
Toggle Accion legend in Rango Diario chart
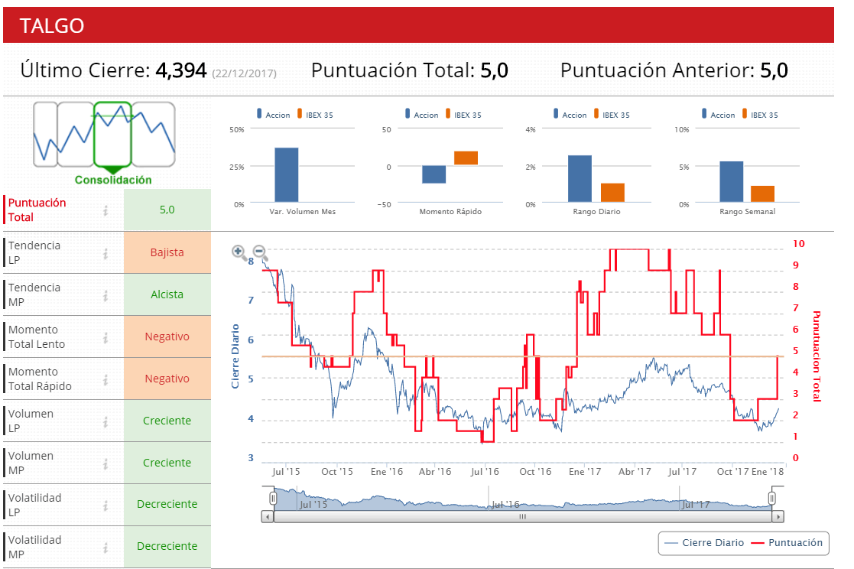(x=570, y=115)
